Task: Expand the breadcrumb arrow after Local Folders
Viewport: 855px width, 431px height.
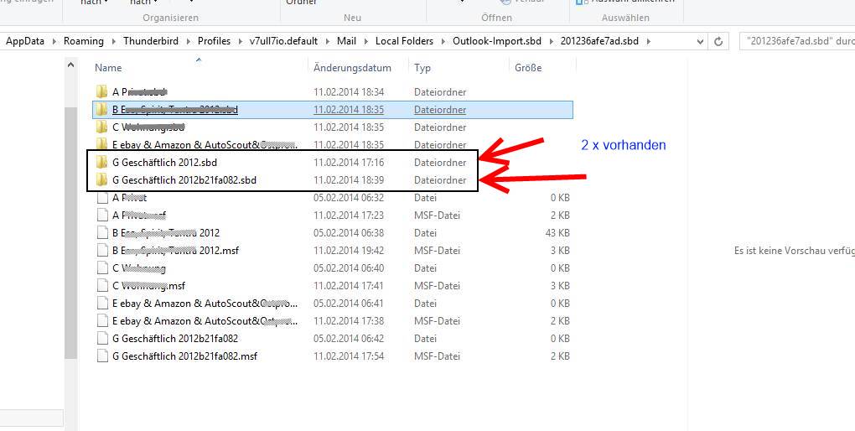Action: [x=443, y=41]
